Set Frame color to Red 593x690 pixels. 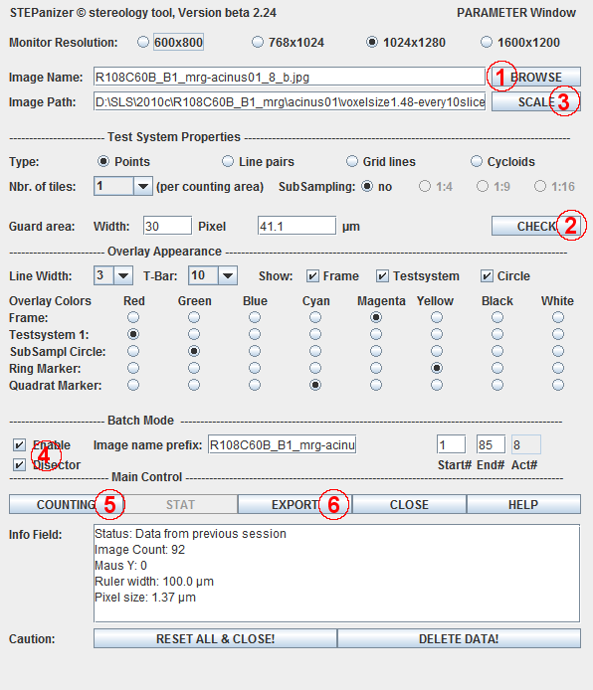click(x=133, y=317)
